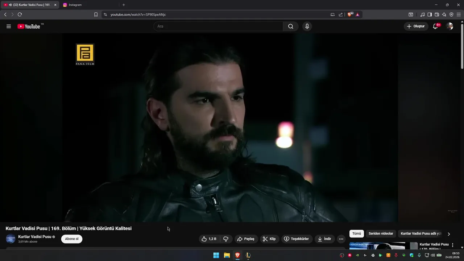Share this page via address bar icon

(341, 14)
